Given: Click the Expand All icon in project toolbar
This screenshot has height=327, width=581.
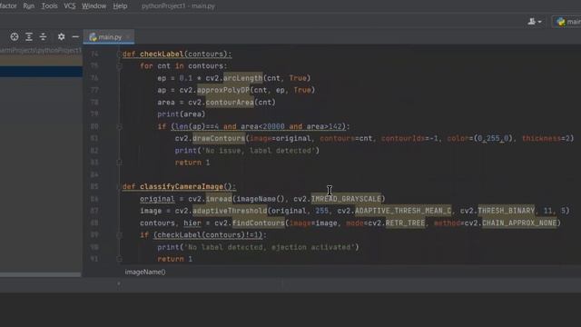Looking at the screenshot, I should point(29,36).
